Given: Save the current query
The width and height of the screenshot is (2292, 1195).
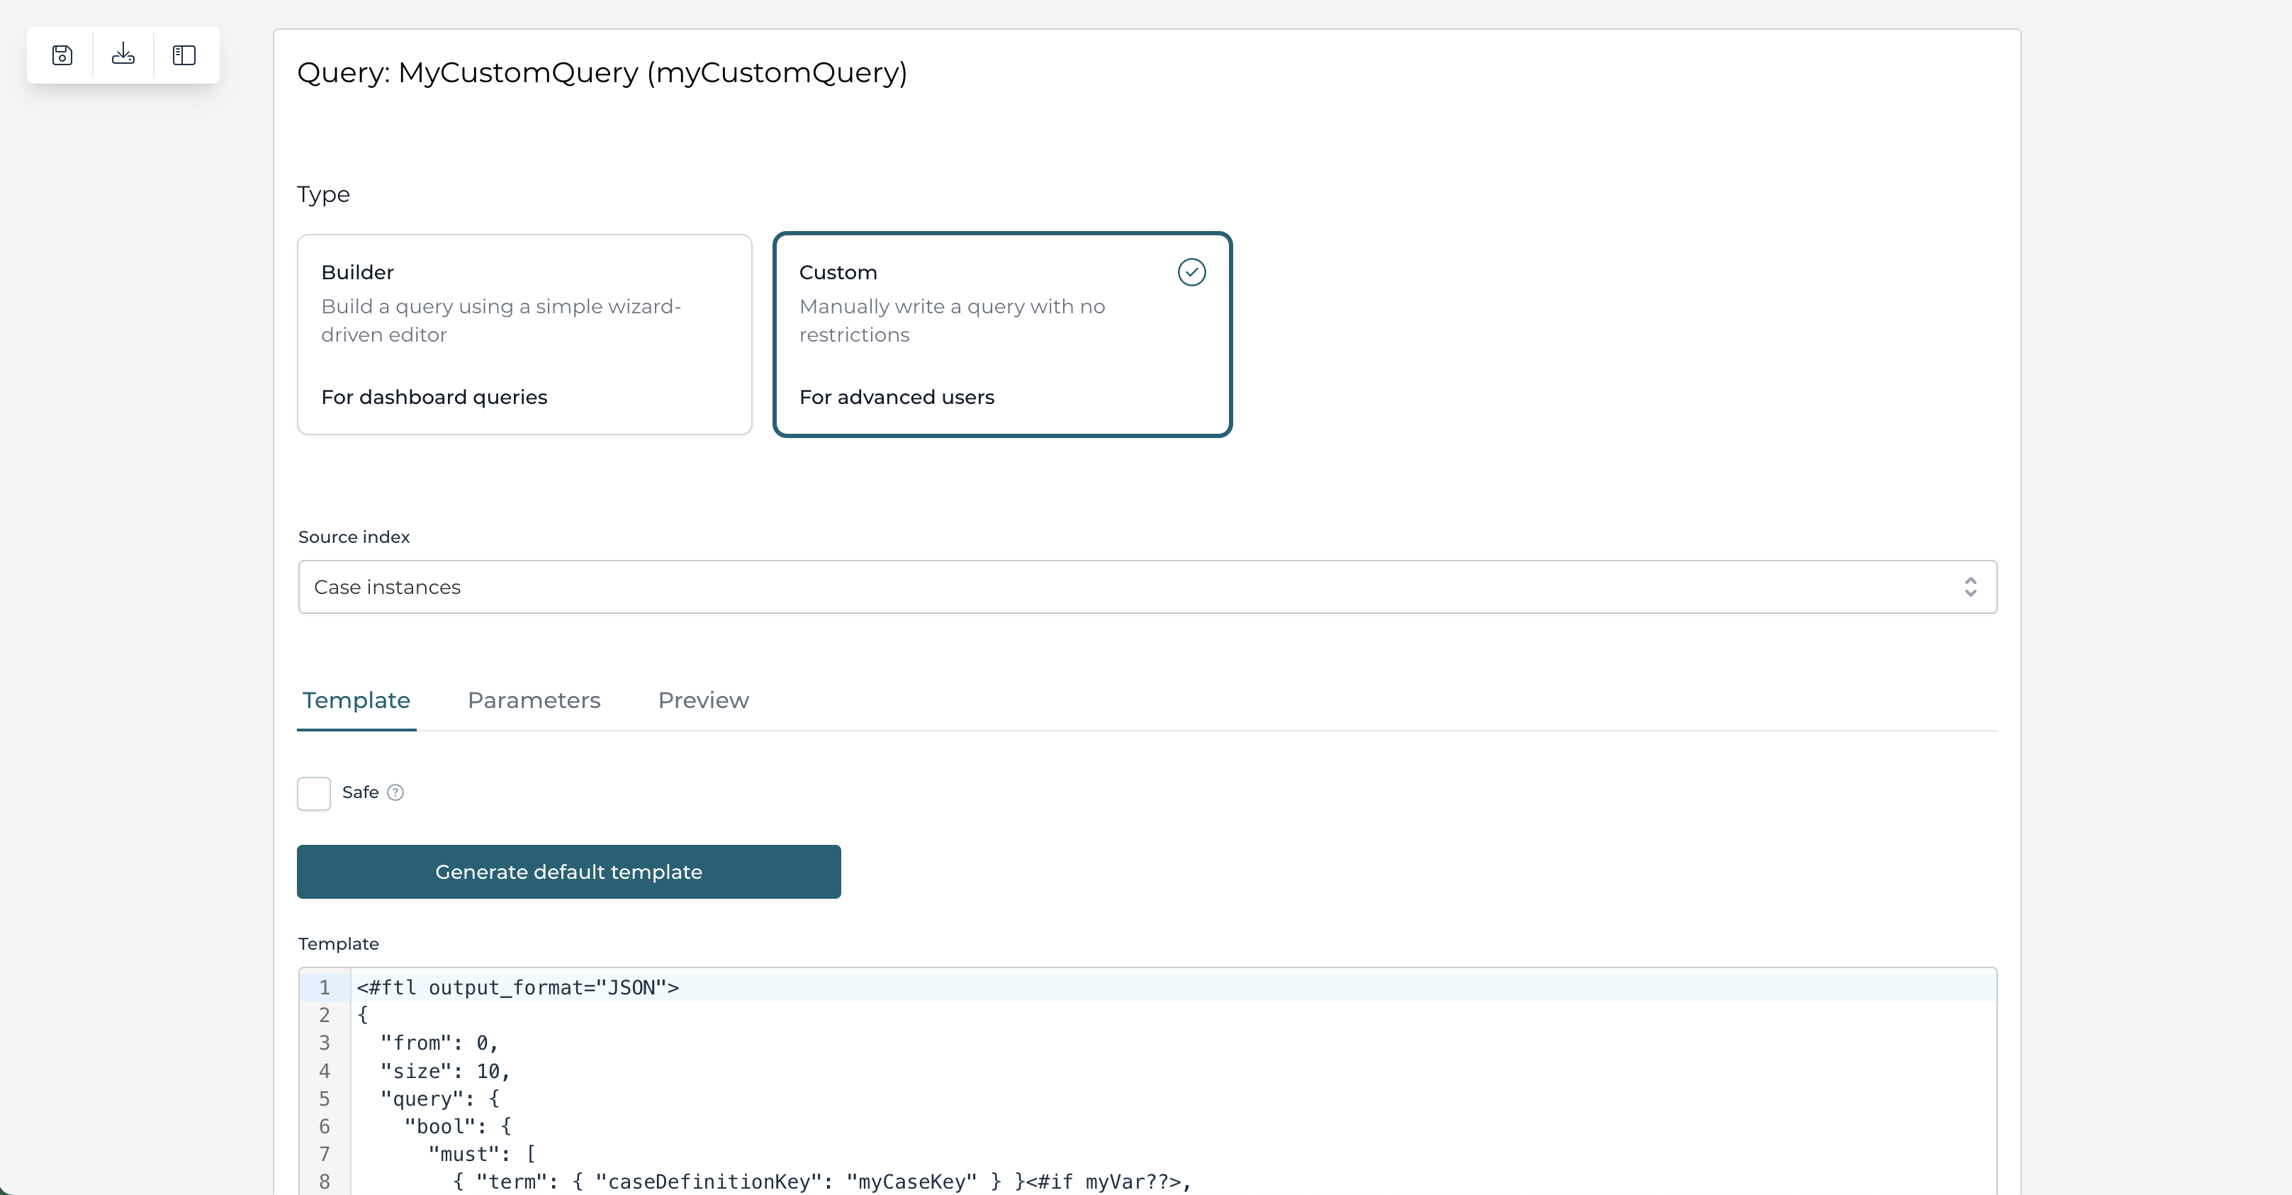Looking at the screenshot, I should click(62, 55).
